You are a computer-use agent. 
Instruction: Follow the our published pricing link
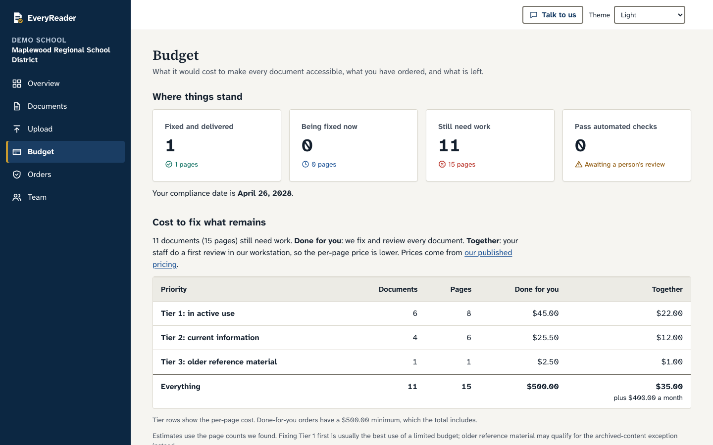tap(488, 253)
